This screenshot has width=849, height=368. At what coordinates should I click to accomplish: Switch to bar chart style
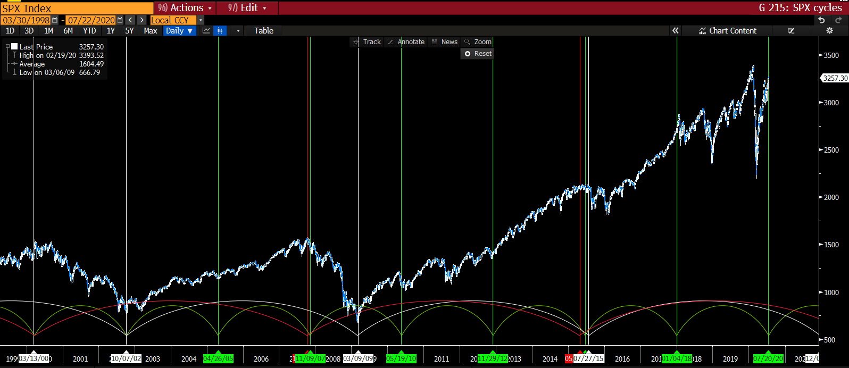pyautogui.click(x=220, y=31)
